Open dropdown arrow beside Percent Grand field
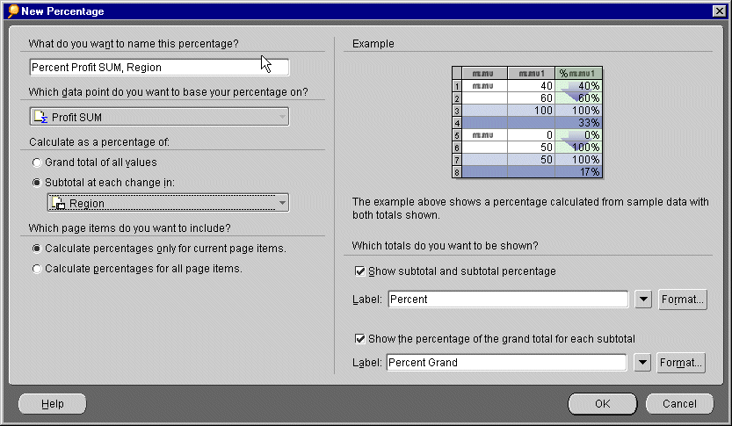Viewport: 732px width, 426px height. [643, 362]
